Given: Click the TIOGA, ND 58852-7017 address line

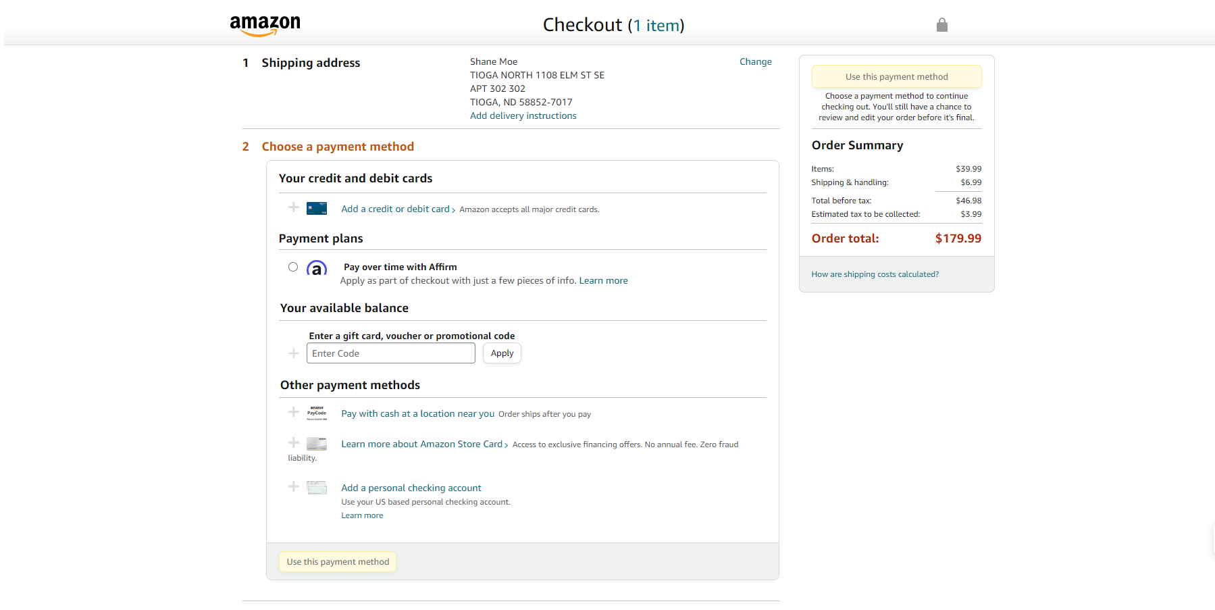Looking at the screenshot, I should coord(521,102).
